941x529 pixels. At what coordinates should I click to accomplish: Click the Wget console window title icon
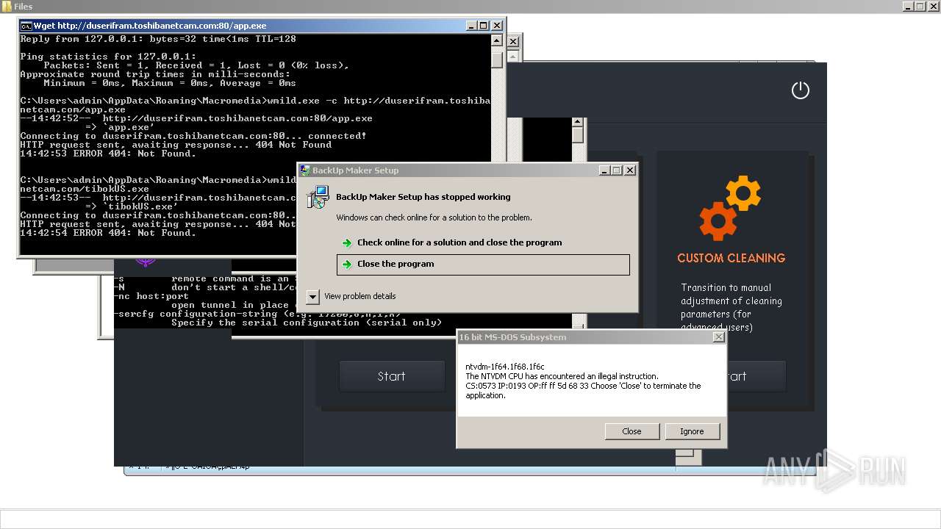tap(26, 26)
